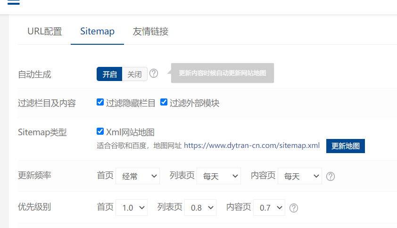The height and width of the screenshot is (228, 397).
Task: Open the hamburger menu icon
Action: (x=13, y=2)
